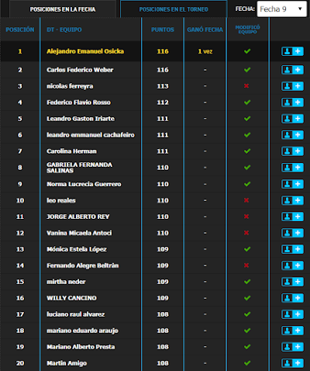Click green check in Martin Amigo row
310x371 pixels.
(247, 363)
